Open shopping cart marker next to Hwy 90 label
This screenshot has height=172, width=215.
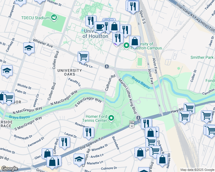point(189,108)
